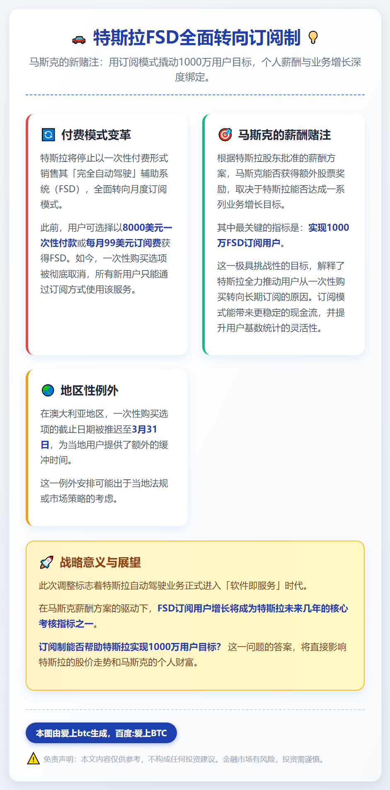Click the paragraph starting 根据特斯拉股东批准

coord(281,181)
